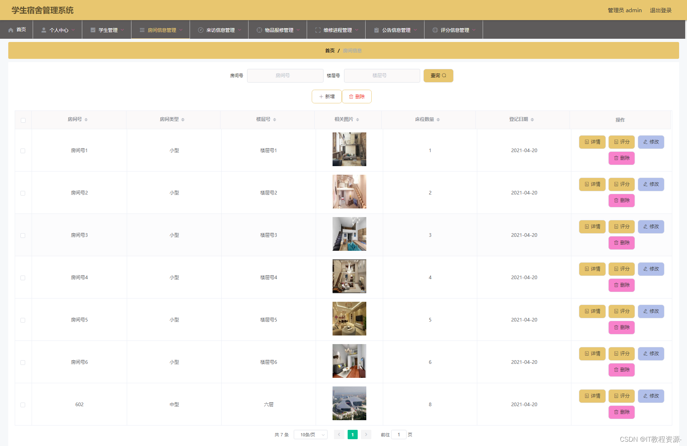The height and width of the screenshot is (446, 687).
Task: Open the 公告信息管理 menu
Action: (395, 30)
